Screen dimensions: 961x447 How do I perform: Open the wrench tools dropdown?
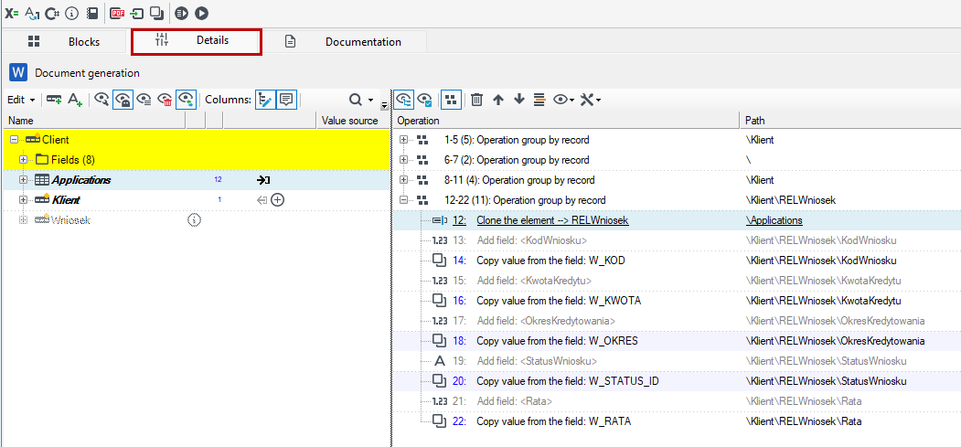(590, 100)
